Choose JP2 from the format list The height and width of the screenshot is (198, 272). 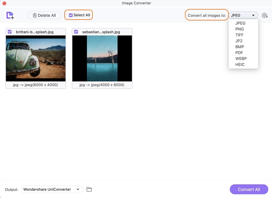[239, 41]
